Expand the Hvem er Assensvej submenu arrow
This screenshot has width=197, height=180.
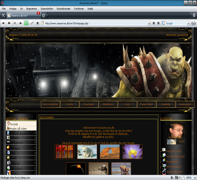point(35,133)
